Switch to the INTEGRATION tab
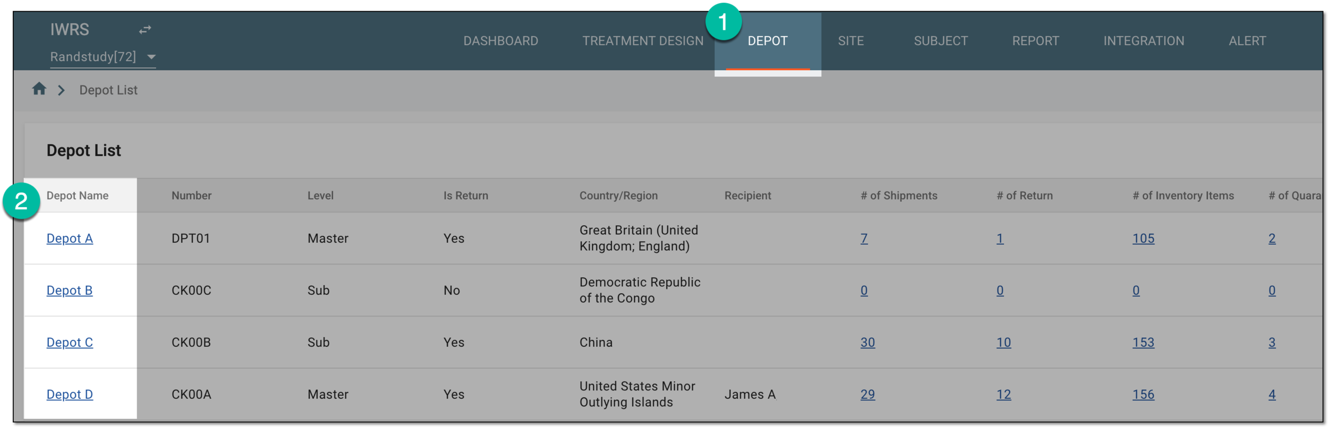This screenshot has width=1328, height=427. point(1143,41)
